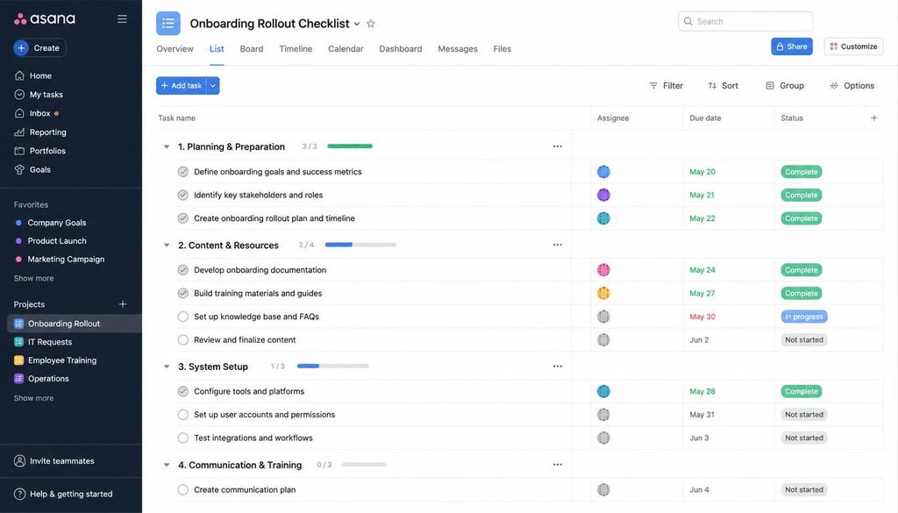
Task: Click the Customize button
Action: [x=853, y=46]
